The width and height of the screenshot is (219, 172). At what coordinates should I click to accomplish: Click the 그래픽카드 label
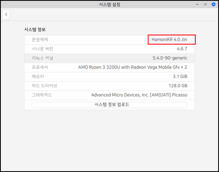click(x=42, y=95)
